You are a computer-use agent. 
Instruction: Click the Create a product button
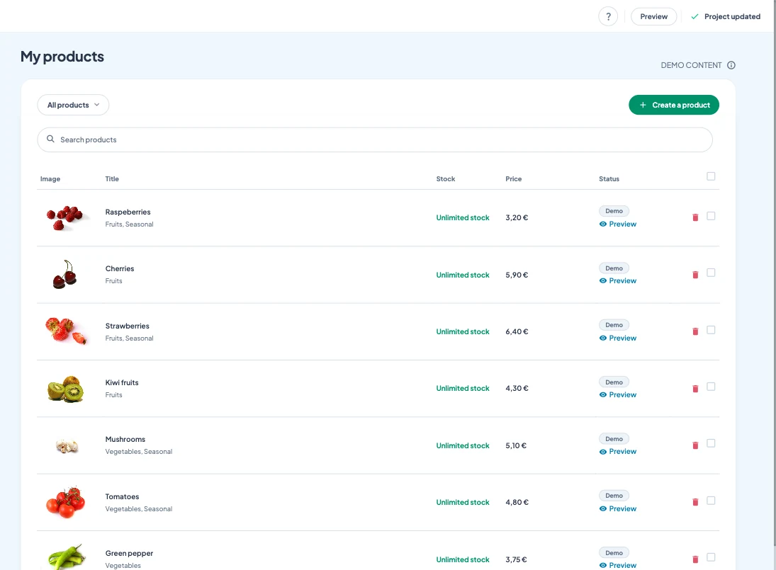tap(673, 105)
